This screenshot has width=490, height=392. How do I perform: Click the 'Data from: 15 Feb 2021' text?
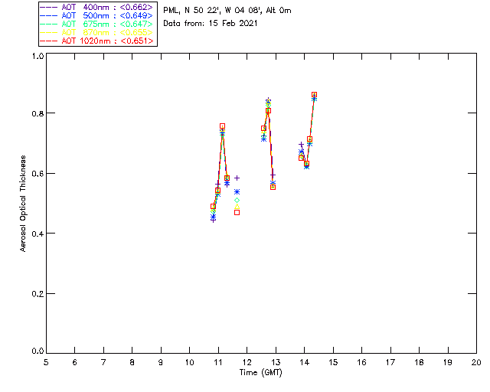click(211, 24)
